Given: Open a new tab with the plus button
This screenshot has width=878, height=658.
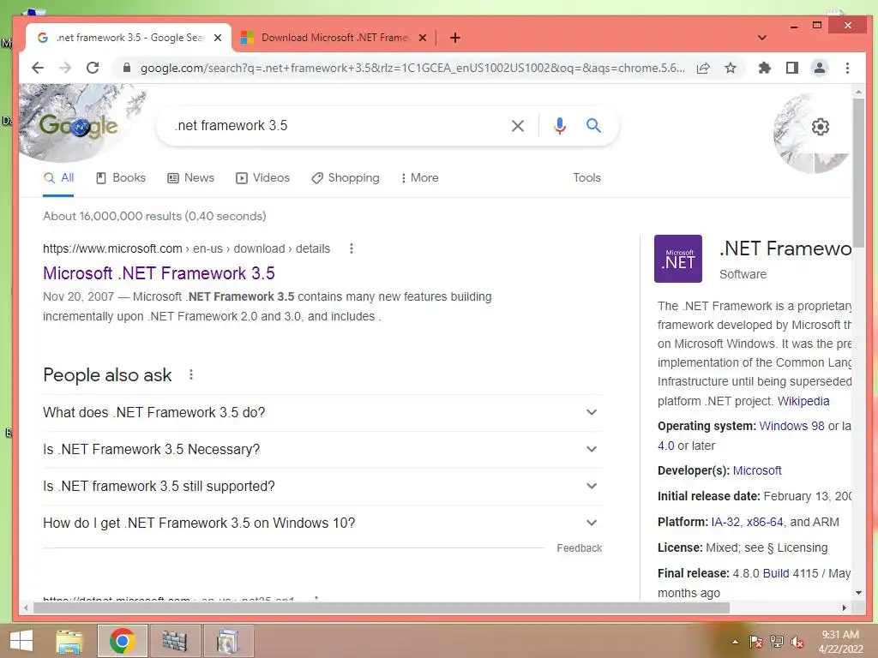Looking at the screenshot, I should click(455, 38).
